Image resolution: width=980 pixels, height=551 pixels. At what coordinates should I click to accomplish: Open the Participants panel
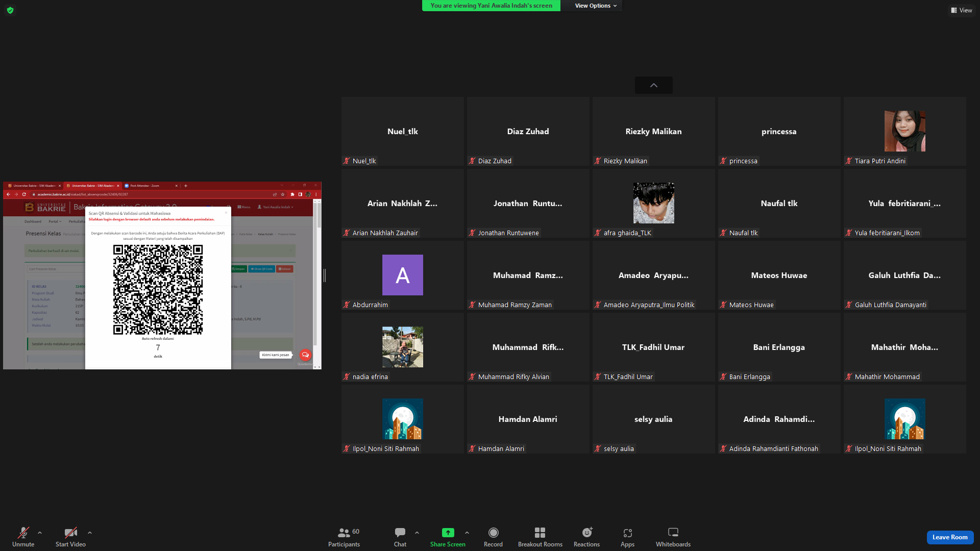coord(344,537)
